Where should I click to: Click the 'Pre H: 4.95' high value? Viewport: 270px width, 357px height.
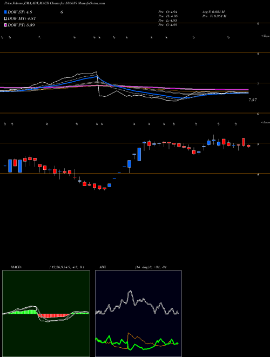pos(168,16)
